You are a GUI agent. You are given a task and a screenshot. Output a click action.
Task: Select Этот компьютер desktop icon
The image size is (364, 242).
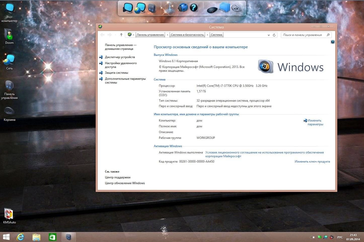click(9, 13)
